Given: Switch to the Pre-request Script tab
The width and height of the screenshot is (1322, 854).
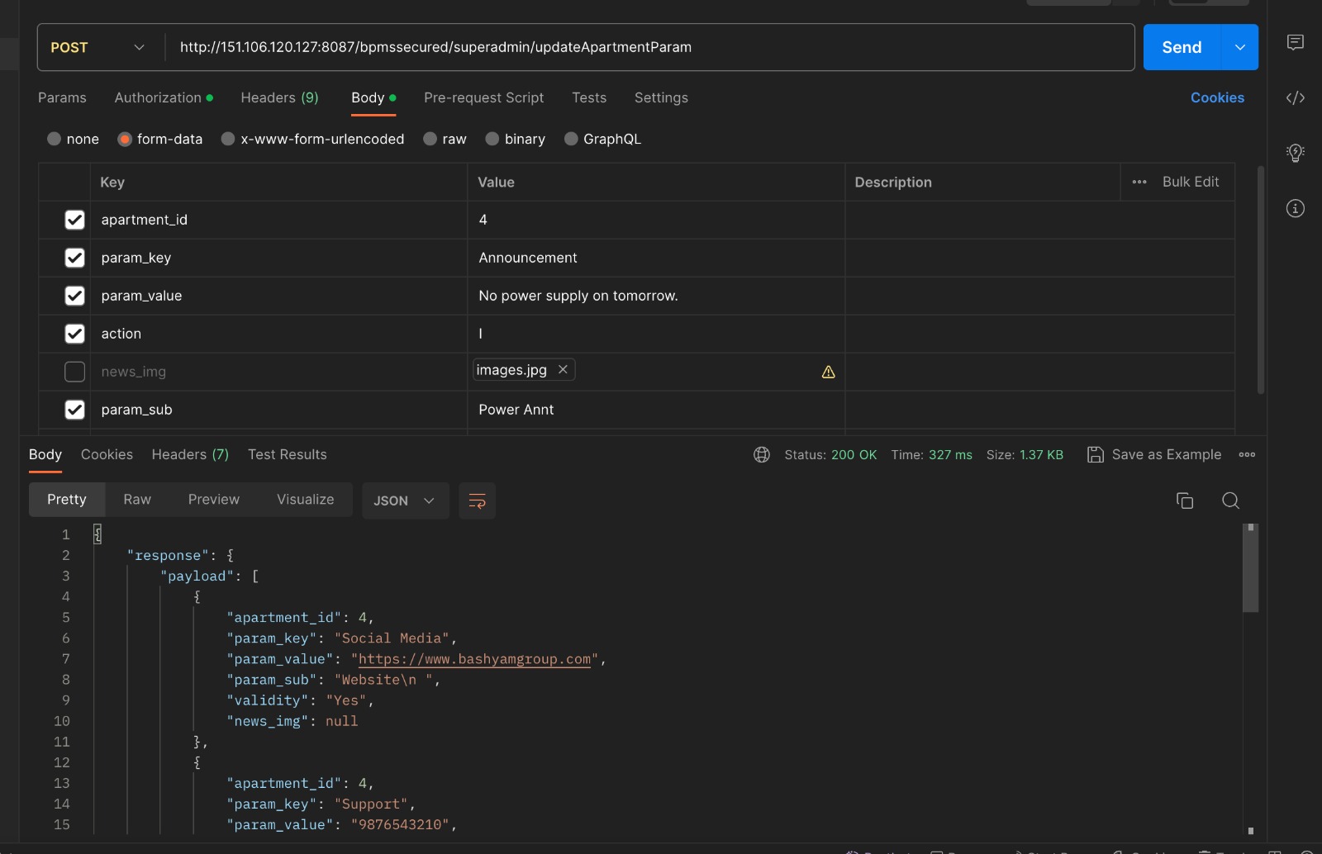Looking at the screenshot, I should point(483,97).
